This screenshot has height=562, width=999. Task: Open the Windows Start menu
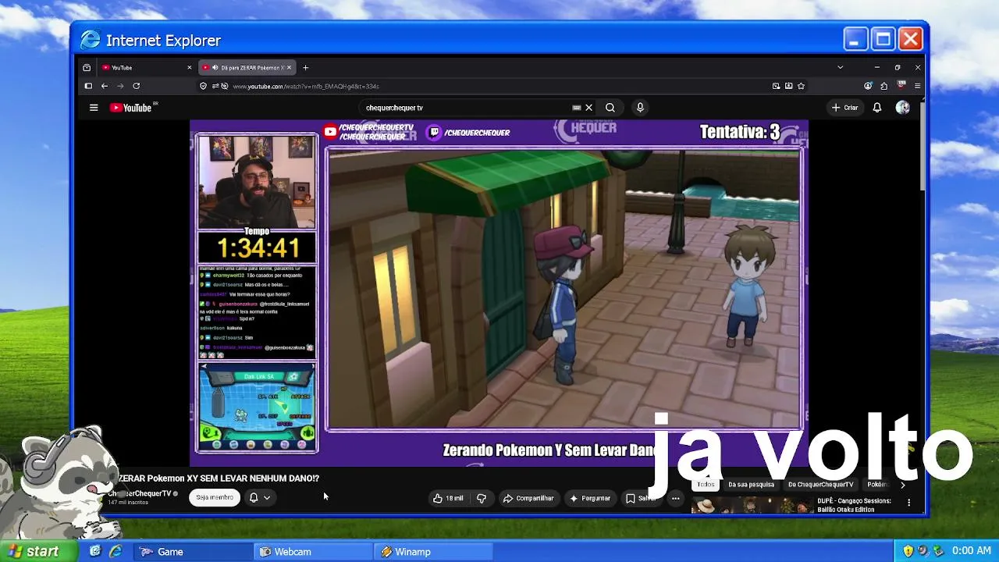click(x=39, y=552)
